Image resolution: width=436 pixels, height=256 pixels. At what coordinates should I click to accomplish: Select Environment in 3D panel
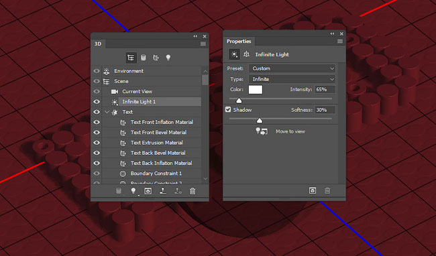click(152, 71)
